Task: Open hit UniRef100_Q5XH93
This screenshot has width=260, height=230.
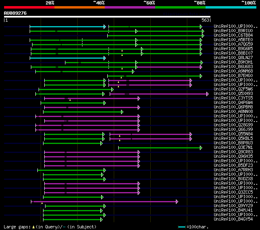Action: tap(233, 94)
